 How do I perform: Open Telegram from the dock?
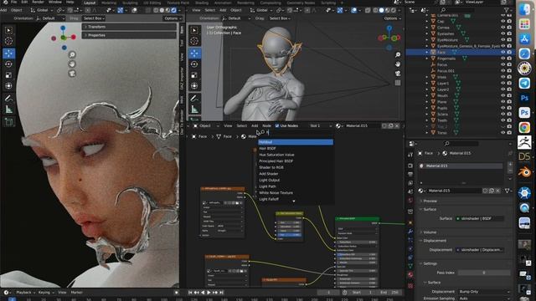tap(524, 83)
